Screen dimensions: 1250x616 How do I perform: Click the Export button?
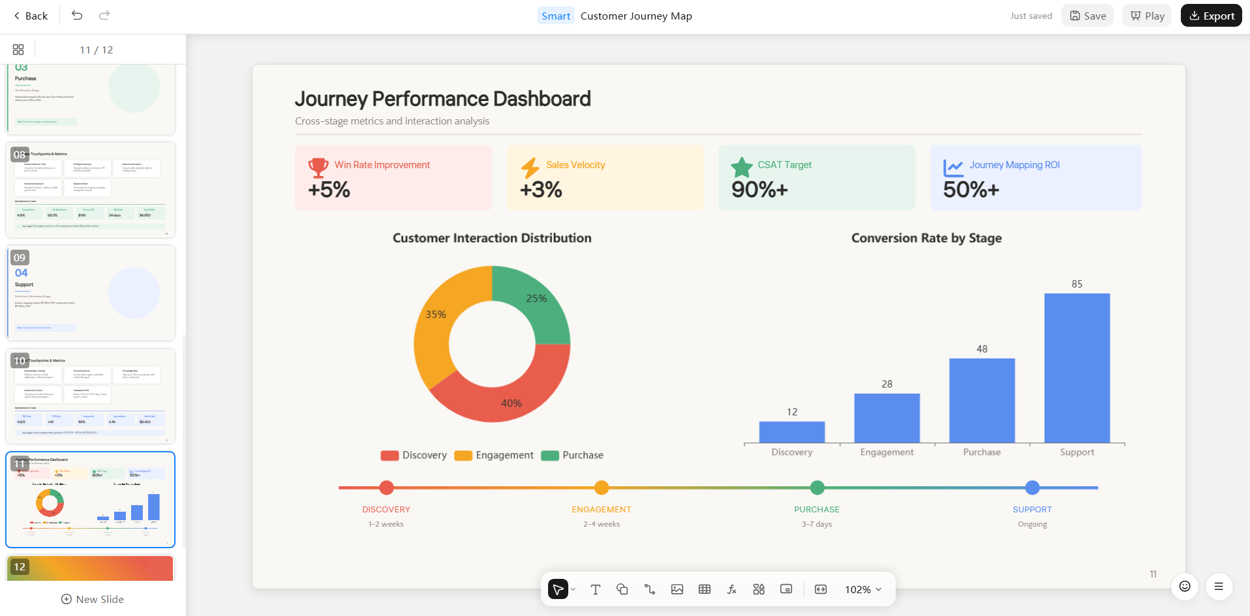point(1212,16)
